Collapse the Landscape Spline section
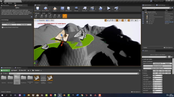174x97 pixels. coord(142,59)
